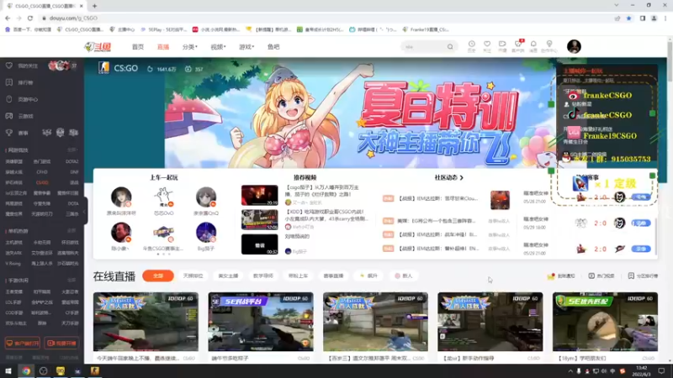The height and width of the screenshot is (378, 673).
Task: Select the 直播 live navigation item
Action: tap(163, 47)
